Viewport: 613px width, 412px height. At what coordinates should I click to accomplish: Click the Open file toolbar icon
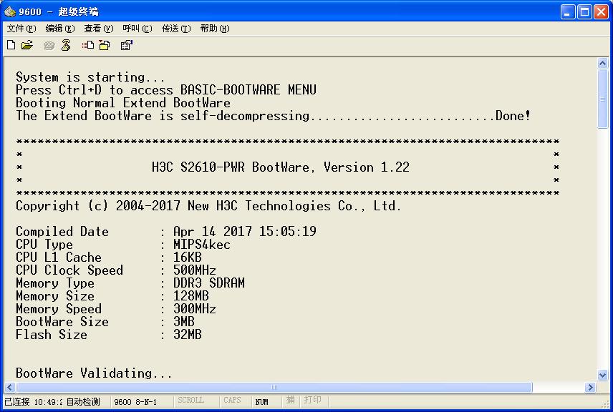click(x=27, y=45)
